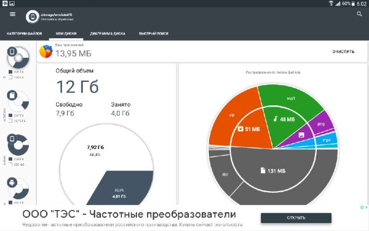Switch to Быстрый поиск tab

coord(153,33)
